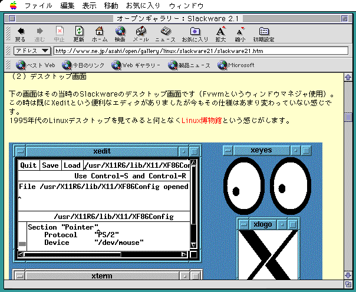
Task: Click Quit button in xedit
Action: (28, 165)
